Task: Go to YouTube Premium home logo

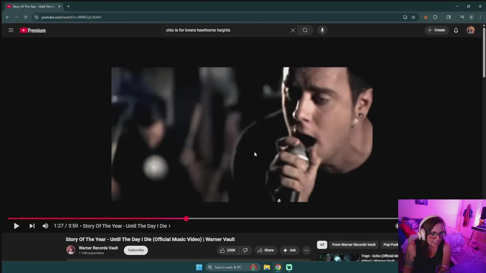Action: pyautogui.click(x=33, y=30)
